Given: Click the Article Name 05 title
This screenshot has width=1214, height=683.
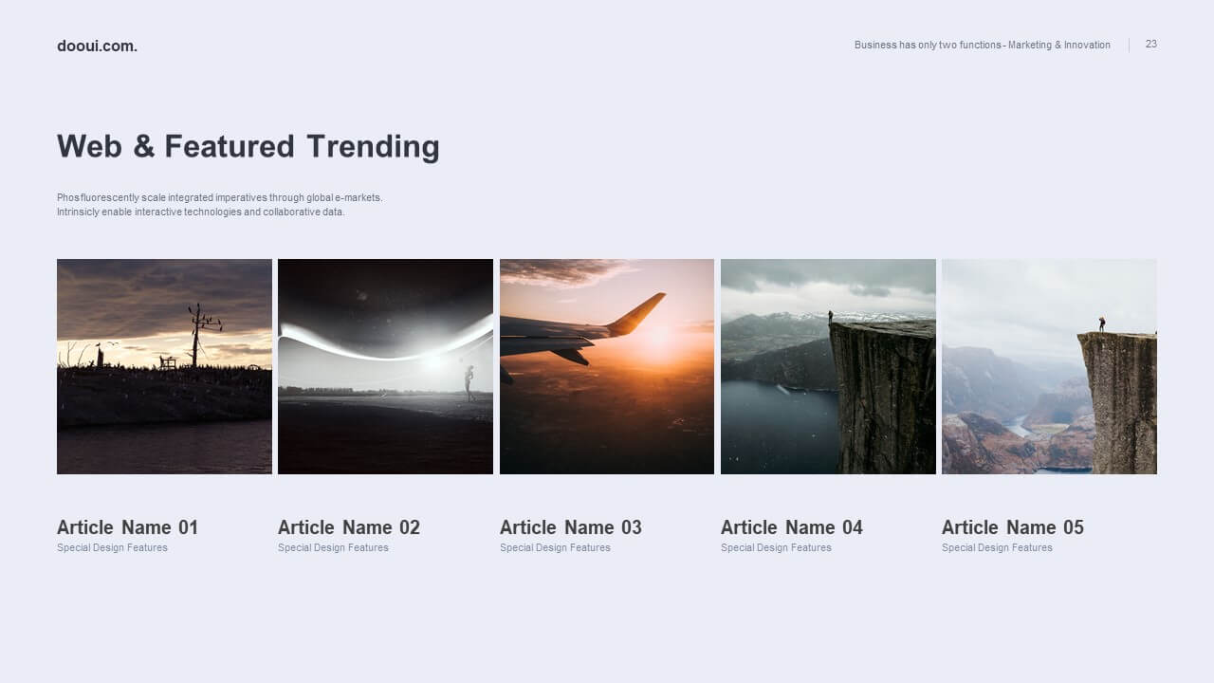Looking at the screenshot, I should click(x=1013, y=527).
